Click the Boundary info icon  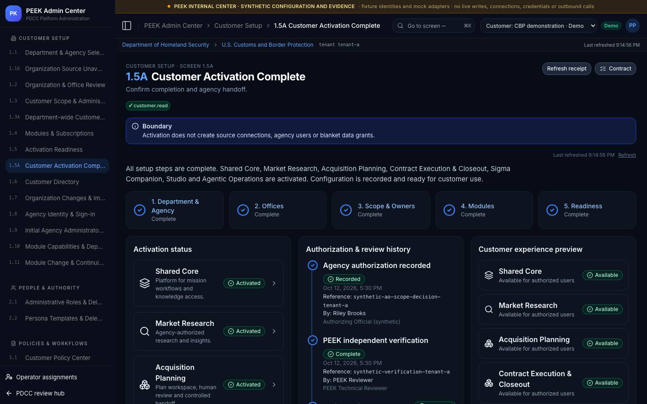(x=135, y=126)
